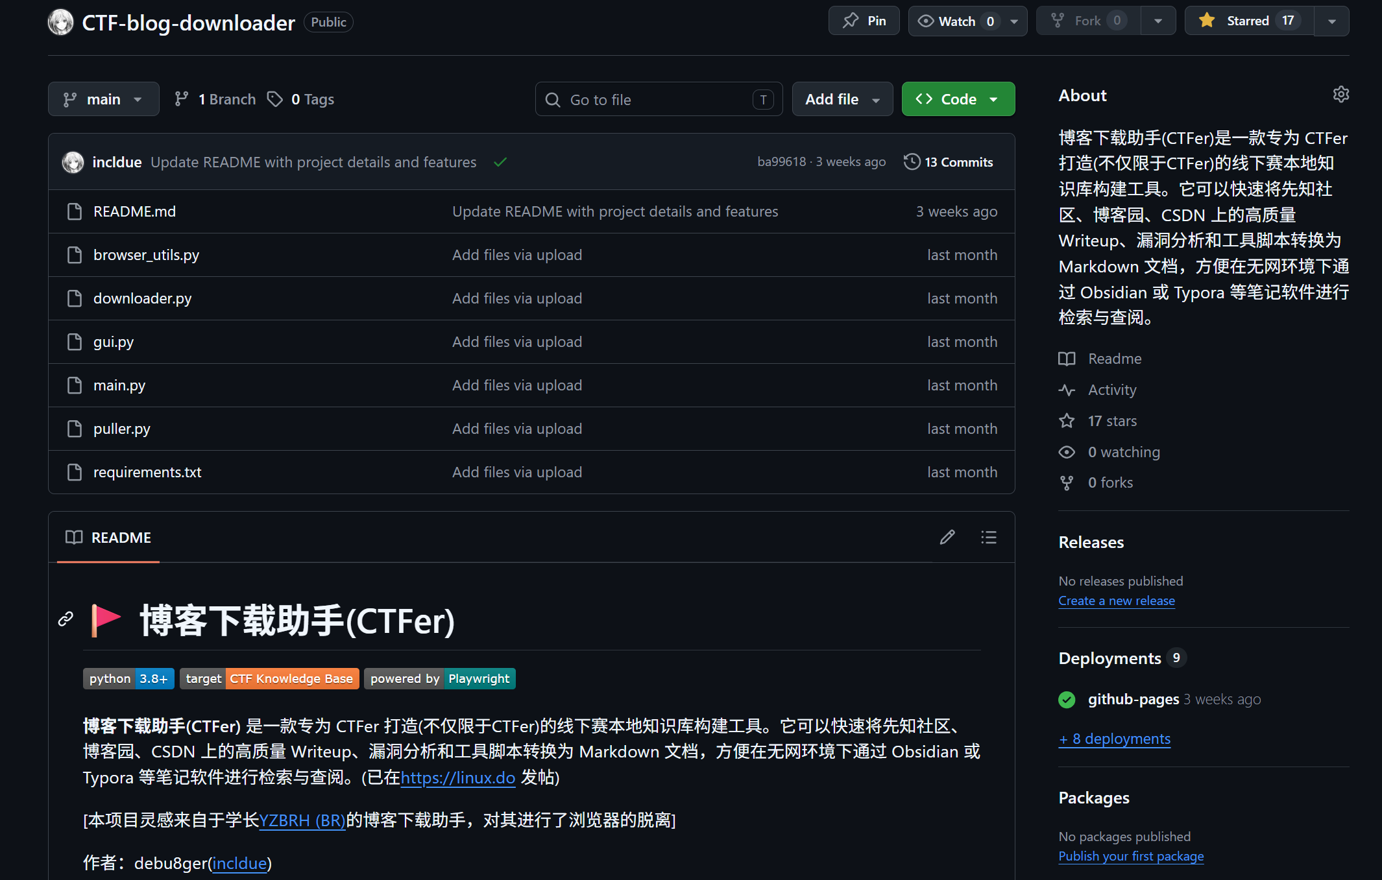This screenshot has height=880, width=1382.
Task: Toggle Pin for this repository
Action: click(x=864, y=21)
